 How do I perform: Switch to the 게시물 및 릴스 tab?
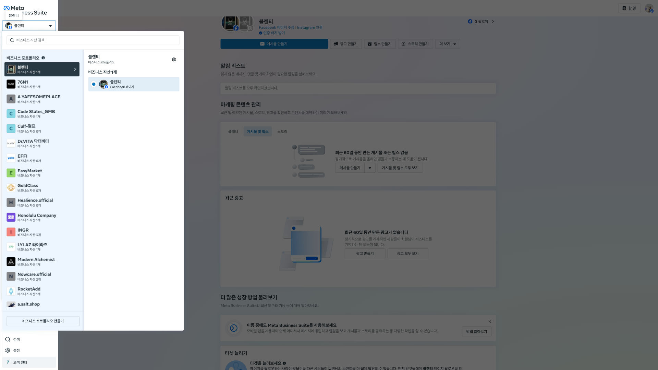click(258, 132)
